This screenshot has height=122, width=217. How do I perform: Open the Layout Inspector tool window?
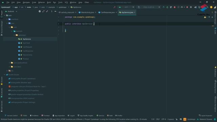205,116
